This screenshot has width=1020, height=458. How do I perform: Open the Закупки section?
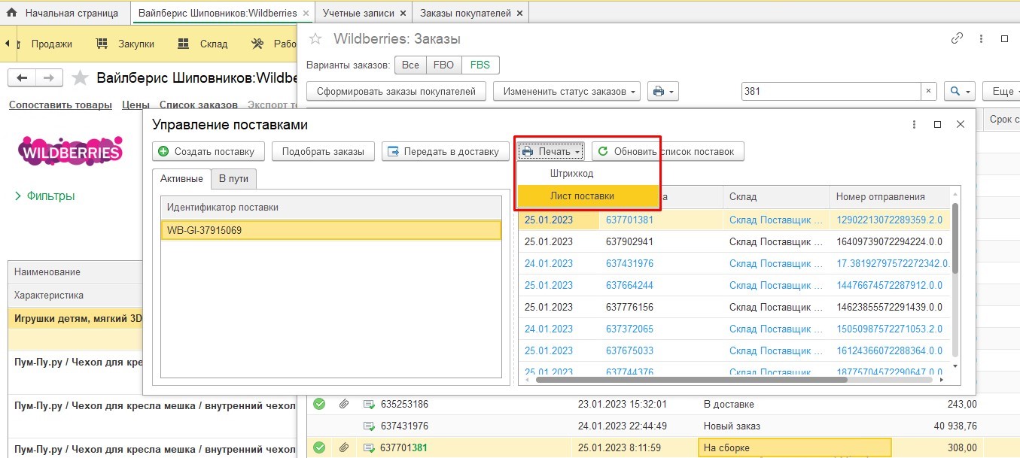tap(125, 44)
